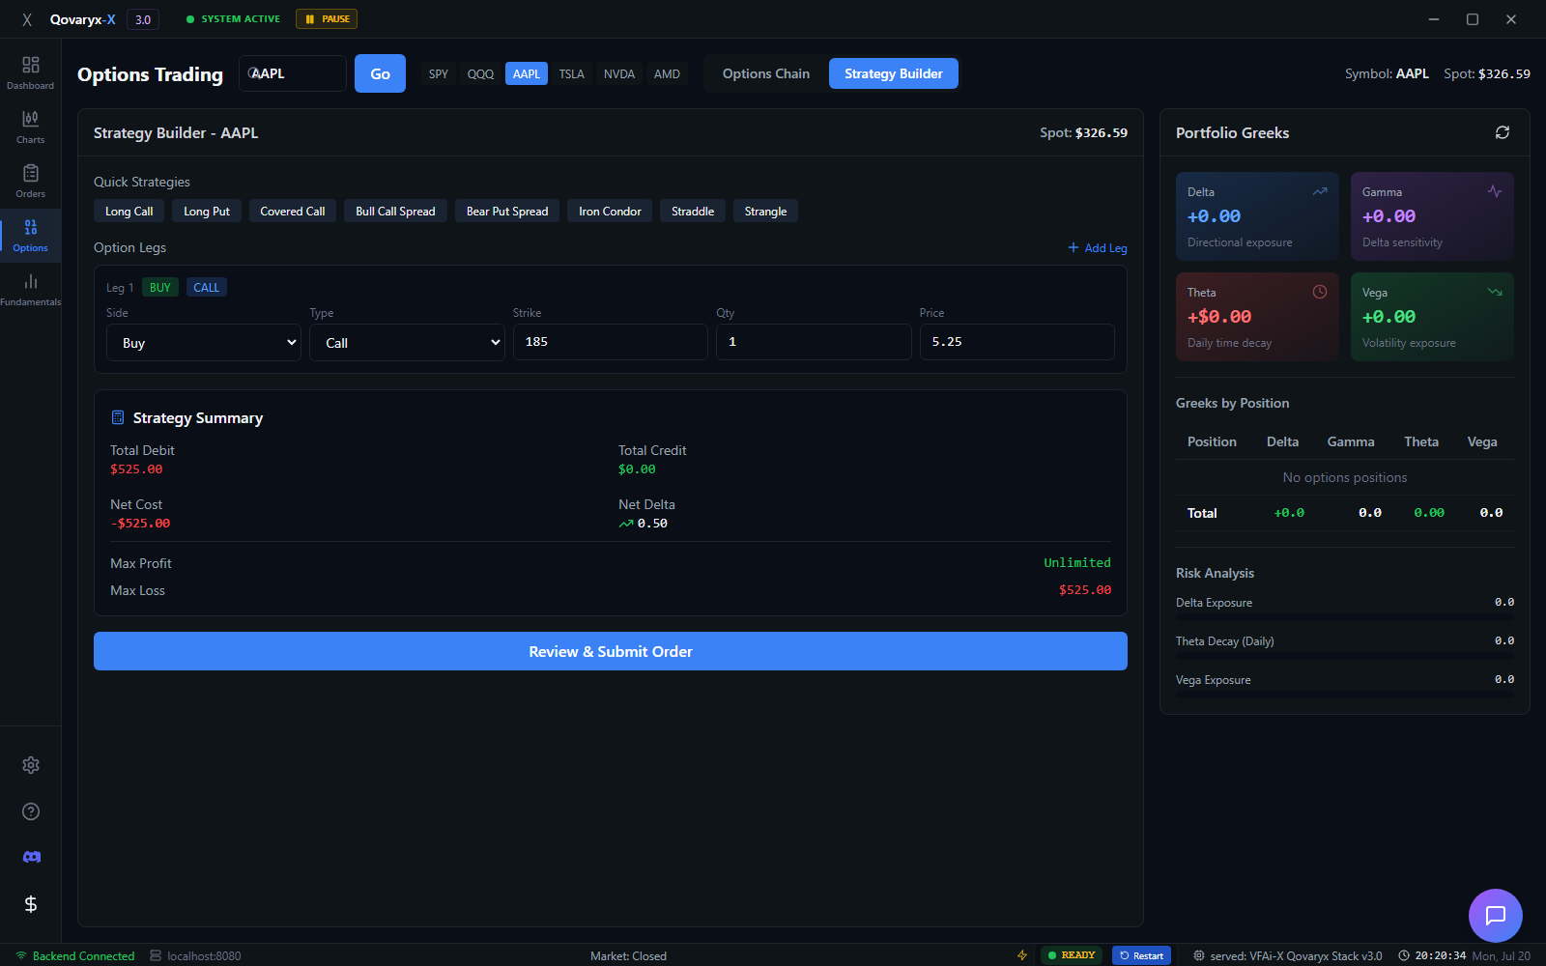Click the Gamma pulse icon in card
This screenshot has width=1546, height=966.
tap(1495, 191)
